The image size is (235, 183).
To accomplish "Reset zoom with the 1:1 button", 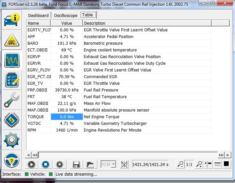I will (189, 164).
